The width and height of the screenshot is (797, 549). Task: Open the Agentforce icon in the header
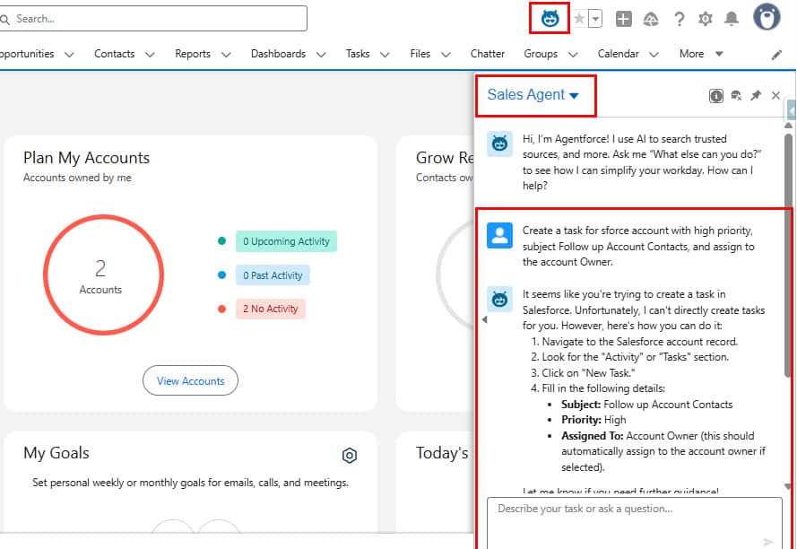pos(549,17)
